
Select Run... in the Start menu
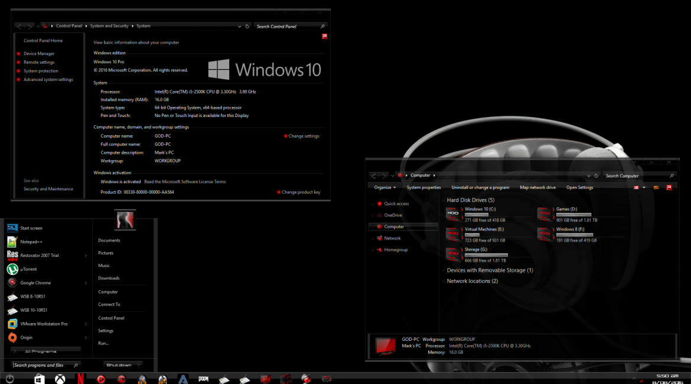(x=103, y=343)
